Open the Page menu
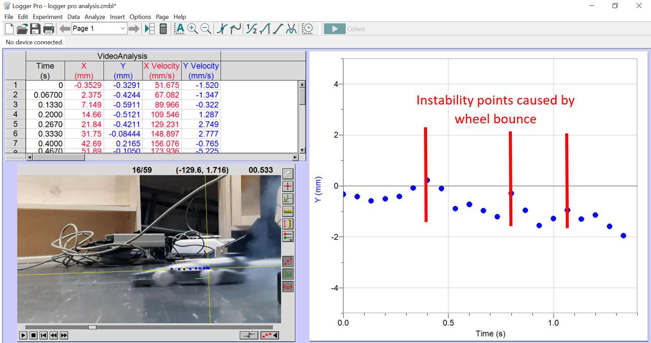651x343 pixels. coord(162,17)
